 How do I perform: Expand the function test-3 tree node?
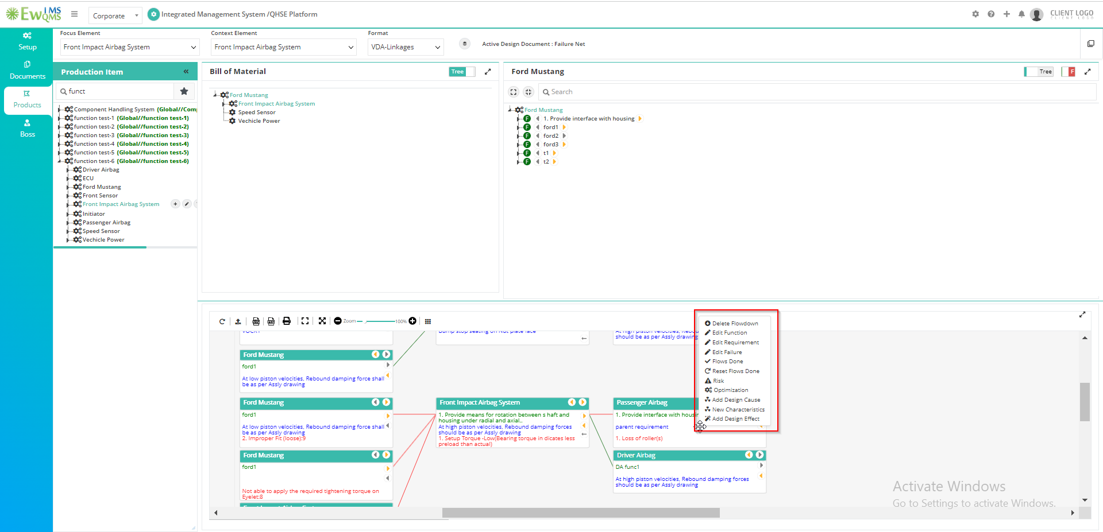coord(59,135)
